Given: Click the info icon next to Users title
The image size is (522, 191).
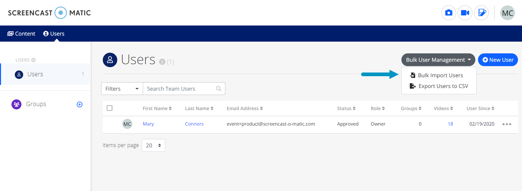Looking at the screenshot, I should (162, 62).
